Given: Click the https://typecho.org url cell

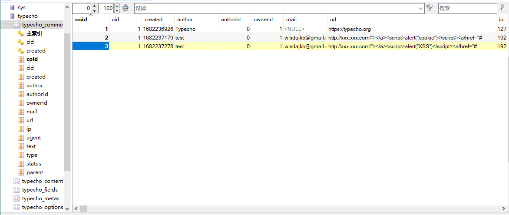Looking at the screenshot, I should [x=412, y=29].
